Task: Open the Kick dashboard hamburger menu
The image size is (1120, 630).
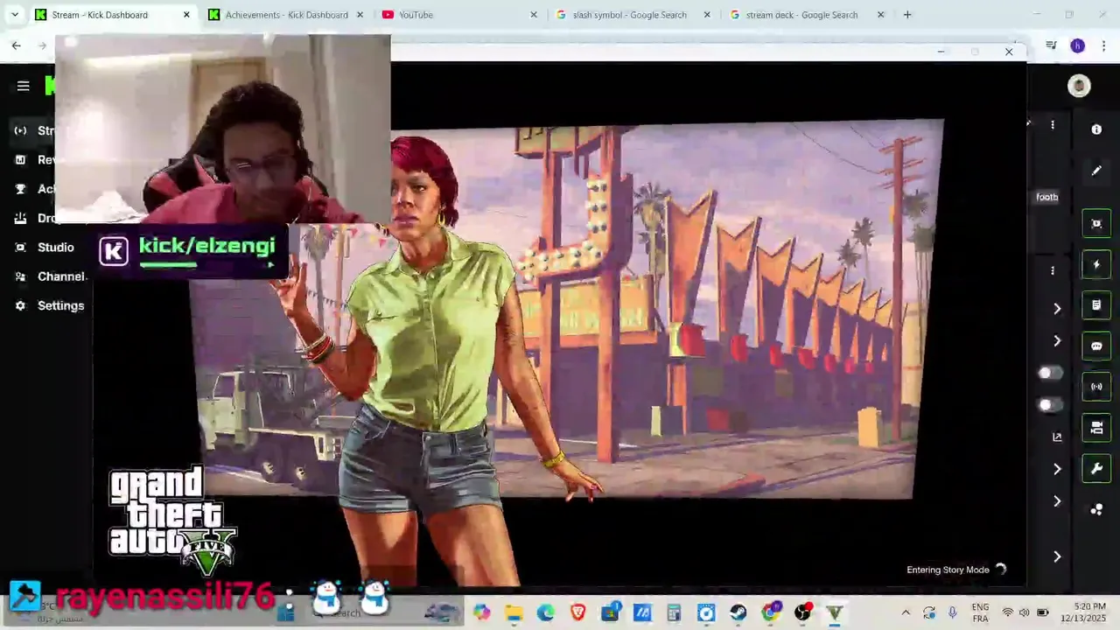Action: point(24,86)
